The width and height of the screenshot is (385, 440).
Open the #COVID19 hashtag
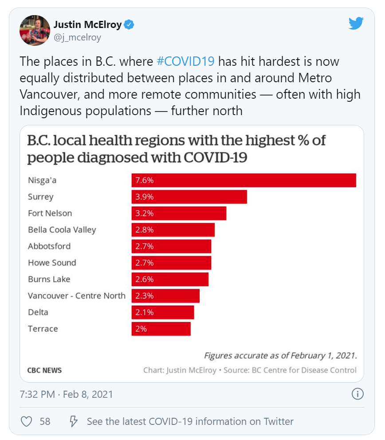(186, 61)
